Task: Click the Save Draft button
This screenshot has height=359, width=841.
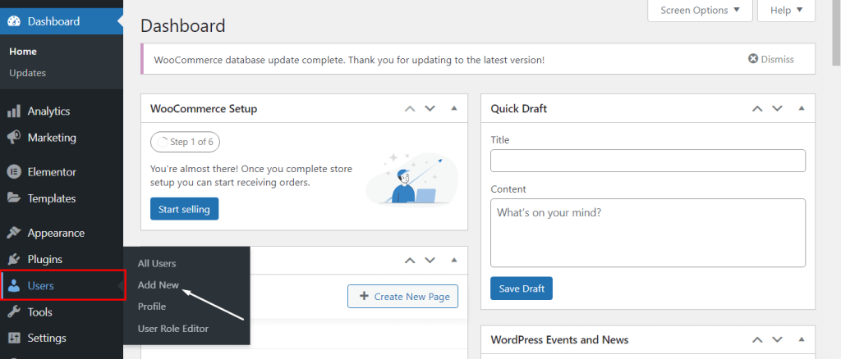Action: point(522,289)
